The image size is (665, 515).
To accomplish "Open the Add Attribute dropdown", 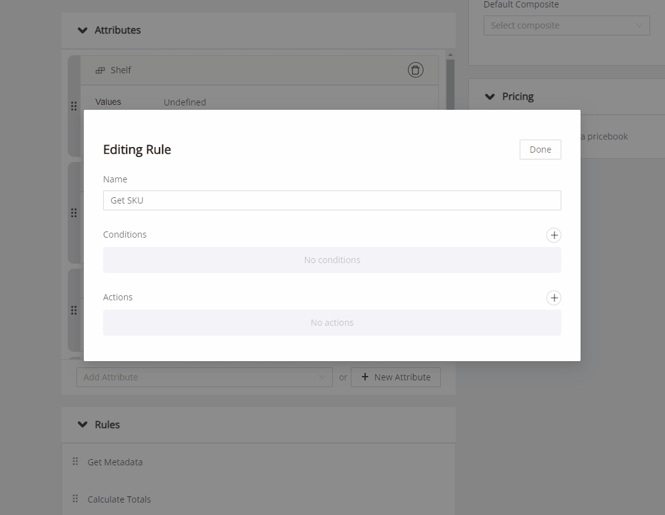I will click(x=204, y=377).
